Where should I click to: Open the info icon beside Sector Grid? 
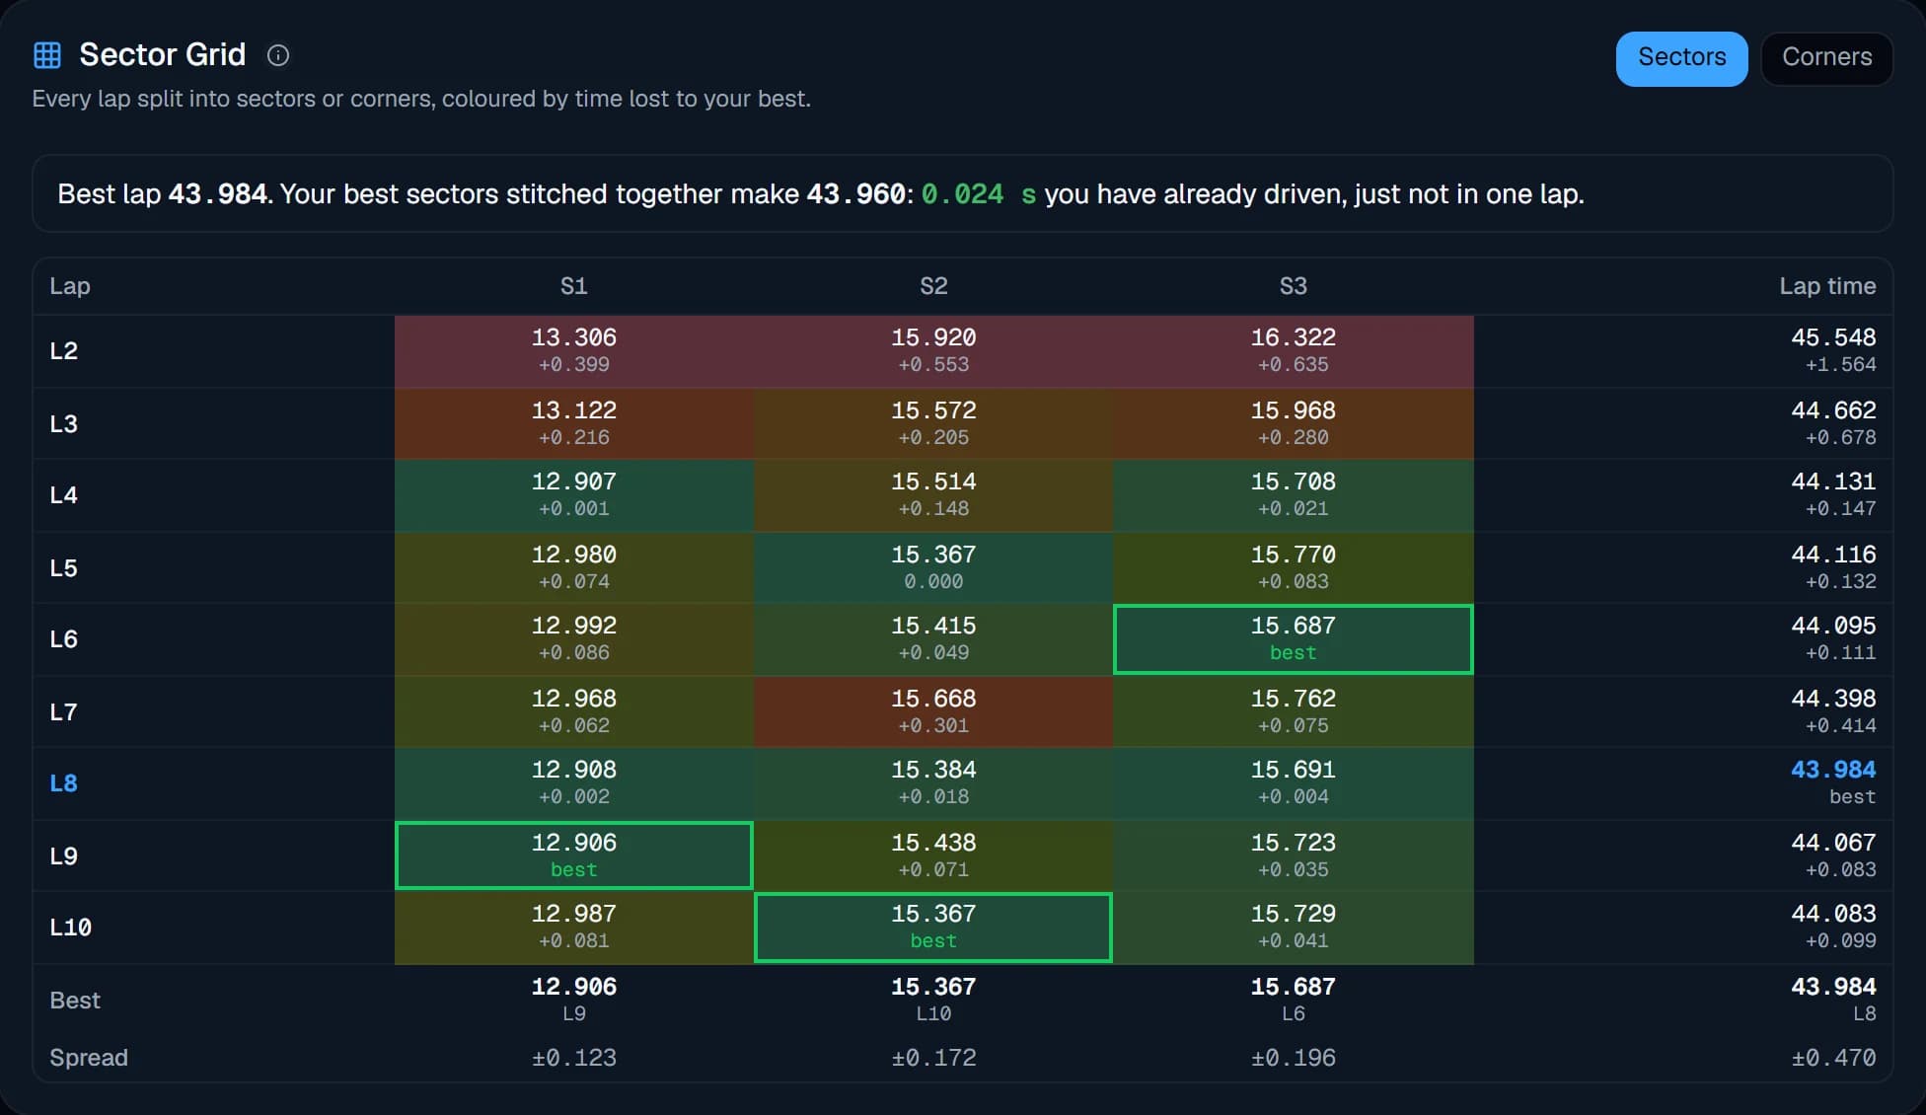coord(278,55)
